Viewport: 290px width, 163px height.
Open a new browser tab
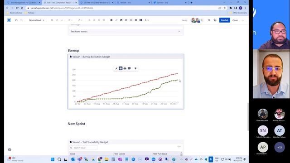[191, 3]
